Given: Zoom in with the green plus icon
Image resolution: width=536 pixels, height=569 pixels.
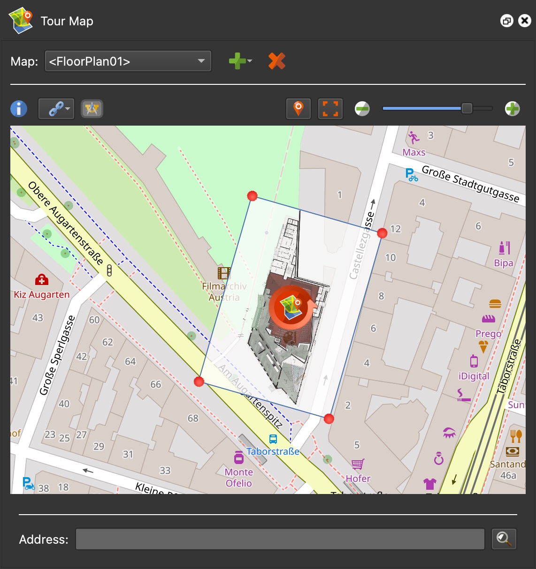Looking at the screenshot, I should [x=512, y=109].
